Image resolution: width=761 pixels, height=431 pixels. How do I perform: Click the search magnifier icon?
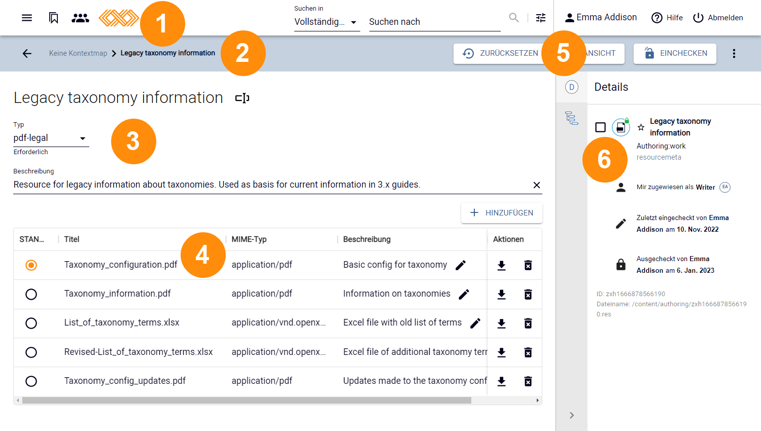click(x=514, y=18)
